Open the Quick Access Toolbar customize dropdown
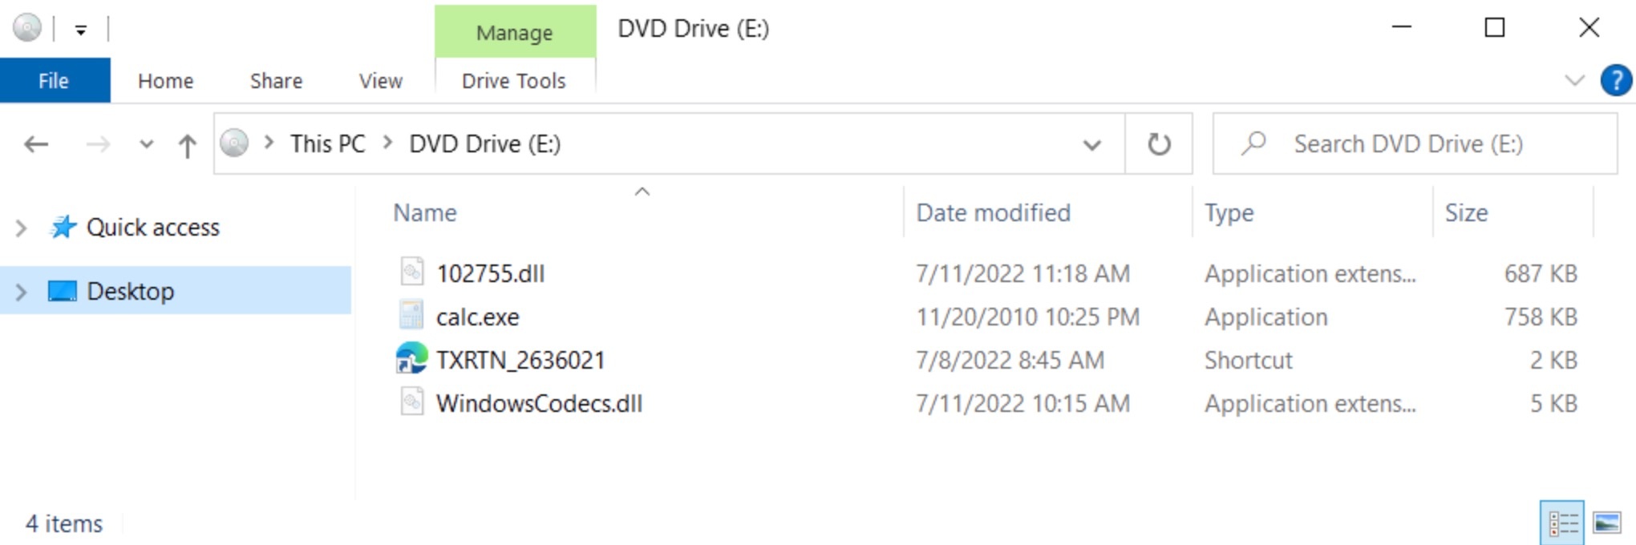Viewport: 1636px width, 545px height. coord(80,26)
